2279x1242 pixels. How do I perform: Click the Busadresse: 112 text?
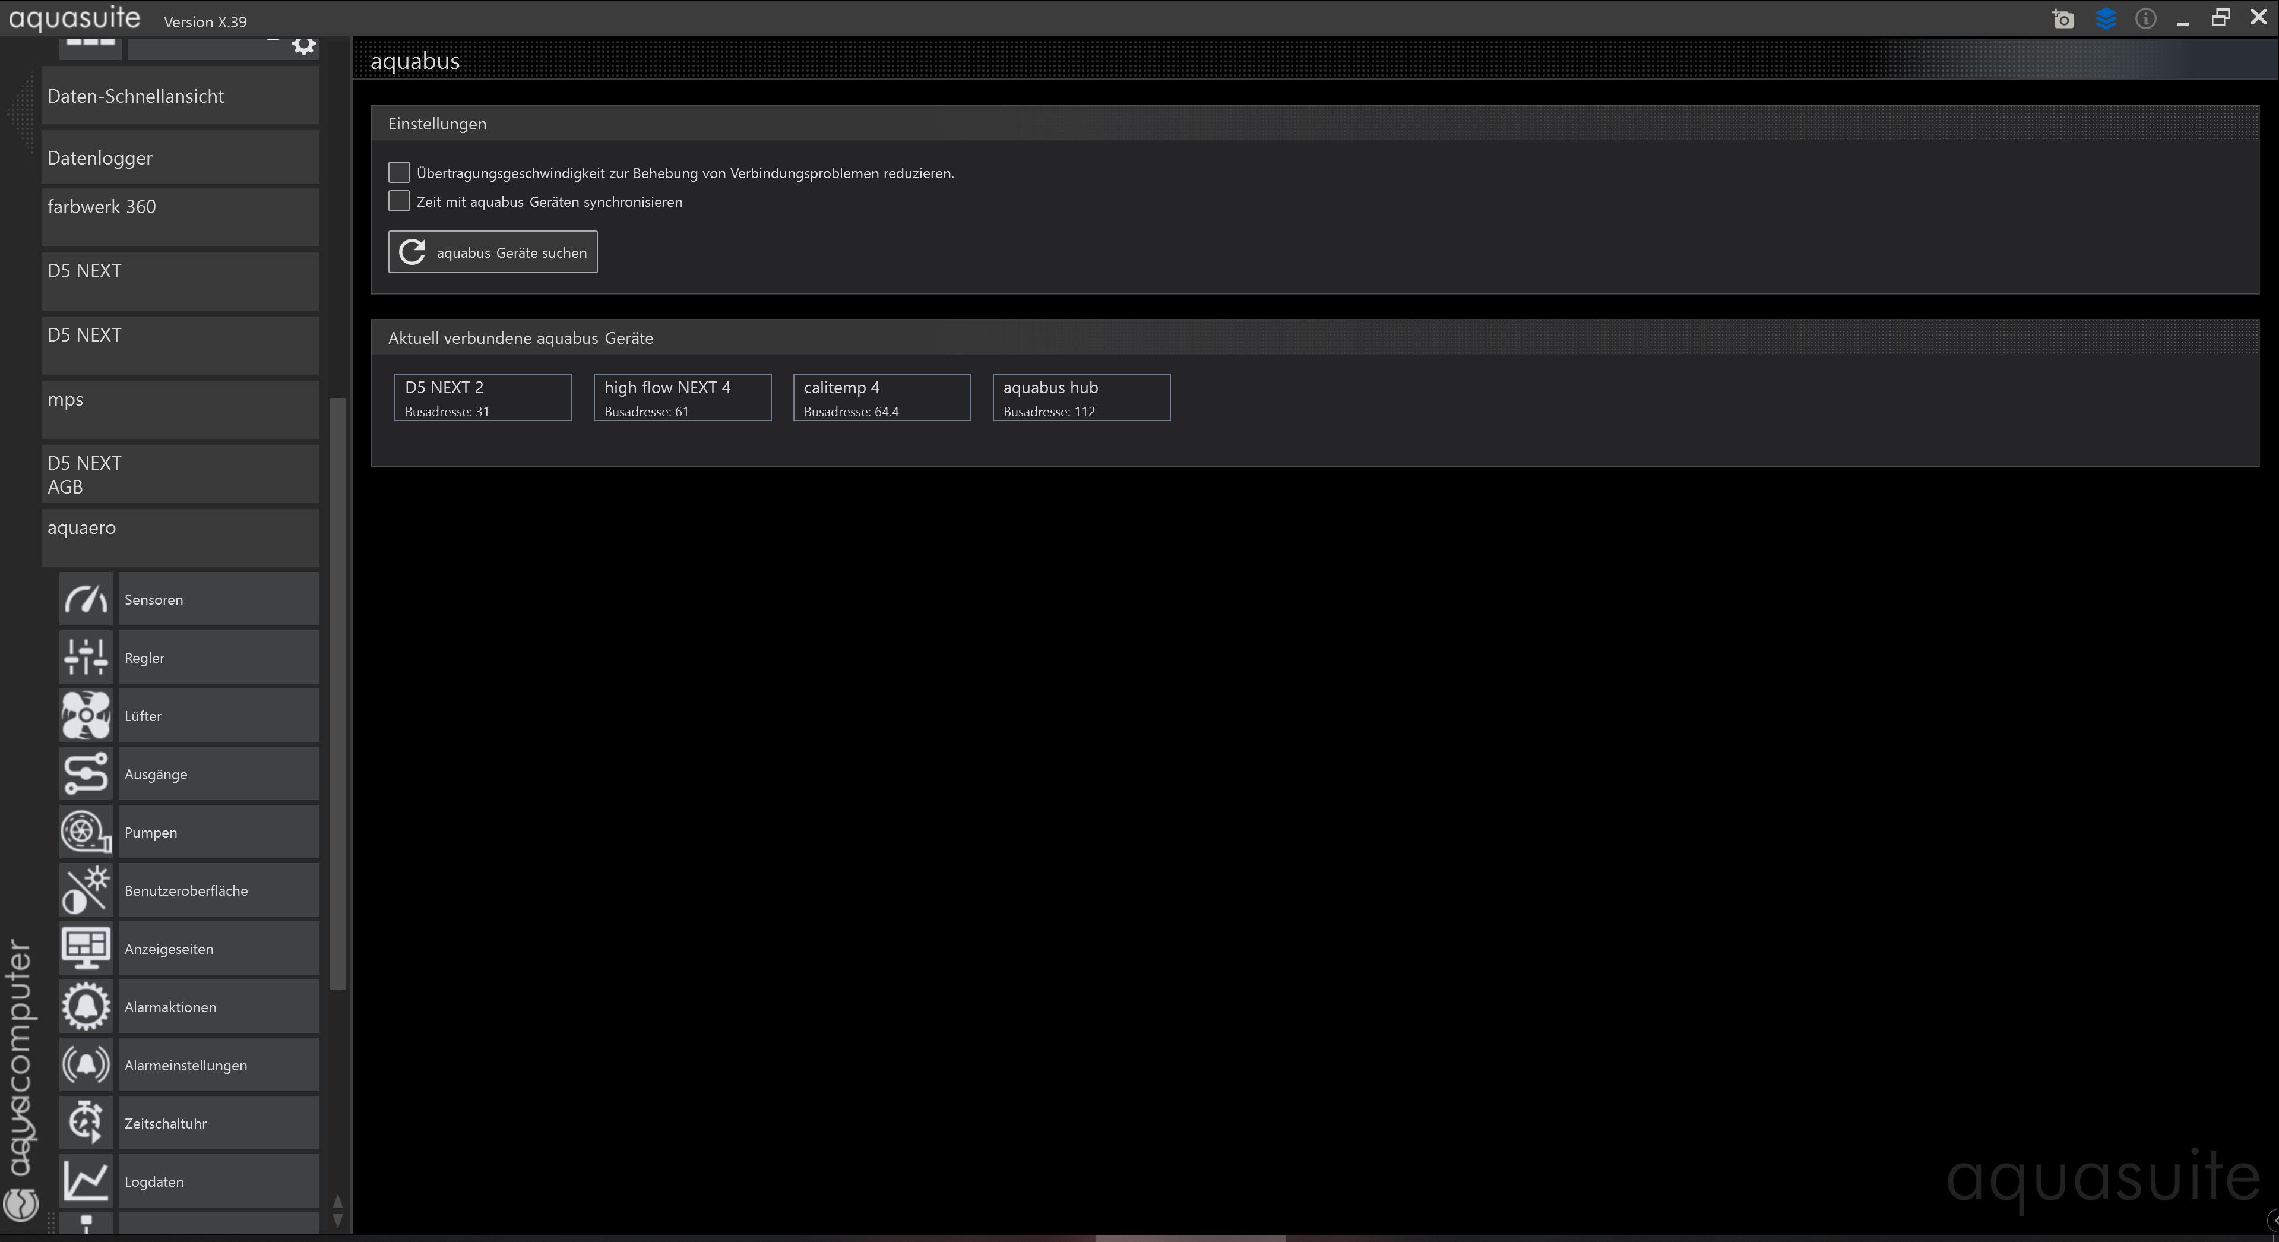coord(1049,412)
